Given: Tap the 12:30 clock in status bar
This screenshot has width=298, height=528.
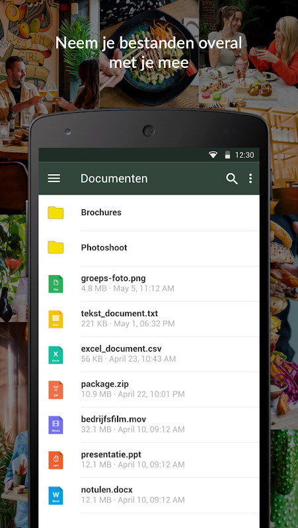Looking at the screenshot, I should point(244,155).
